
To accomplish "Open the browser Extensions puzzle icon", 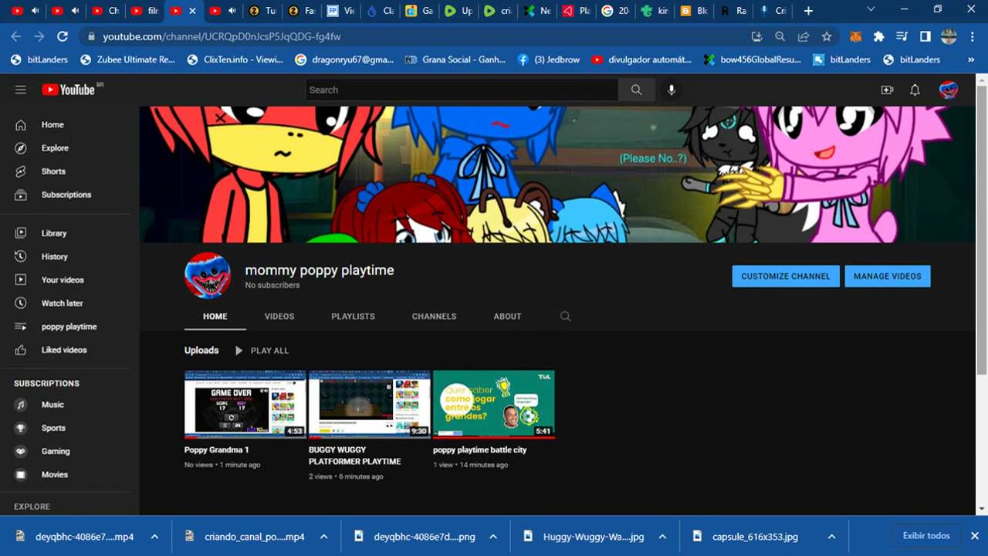I will point(878,36).
